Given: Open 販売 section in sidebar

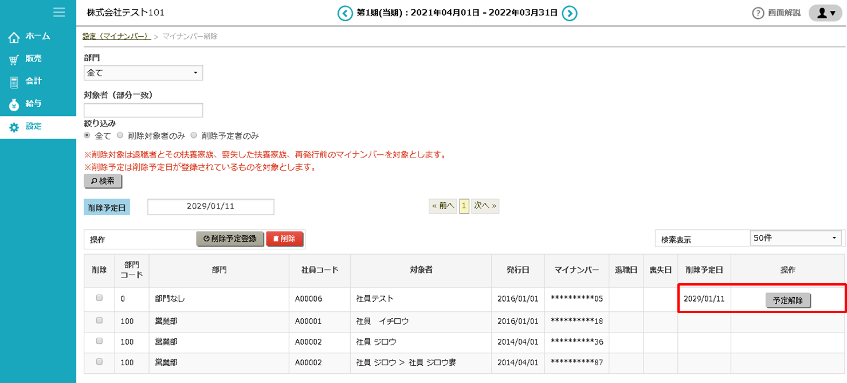Looking at the screenshot, I should [x=33, y=59].
